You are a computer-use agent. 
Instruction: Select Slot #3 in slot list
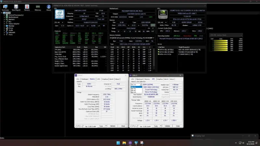(x=136, y=91)
